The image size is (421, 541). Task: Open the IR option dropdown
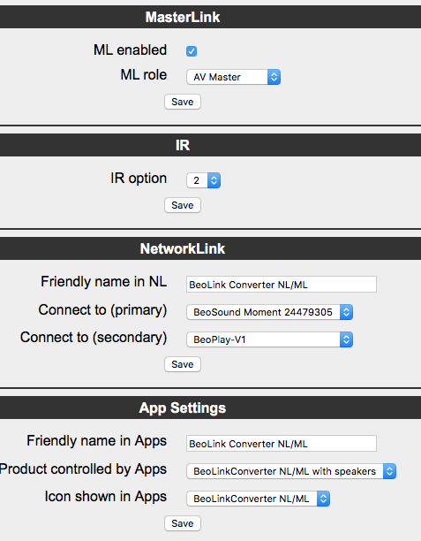coord(203,180)
